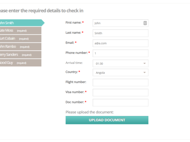Viewport: 190px width, 142px height.
Task: Click the Arrival time value 01:30
Action: pos(99,64)
